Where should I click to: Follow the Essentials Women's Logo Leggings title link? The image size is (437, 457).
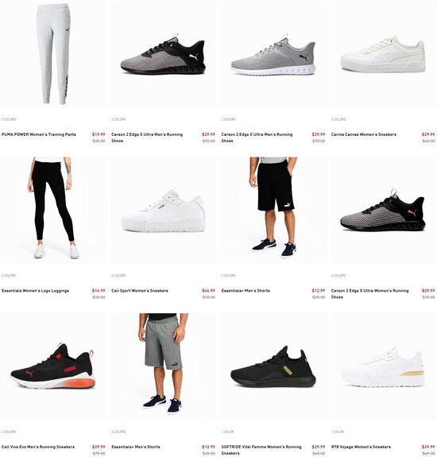(x=35, y=291)
